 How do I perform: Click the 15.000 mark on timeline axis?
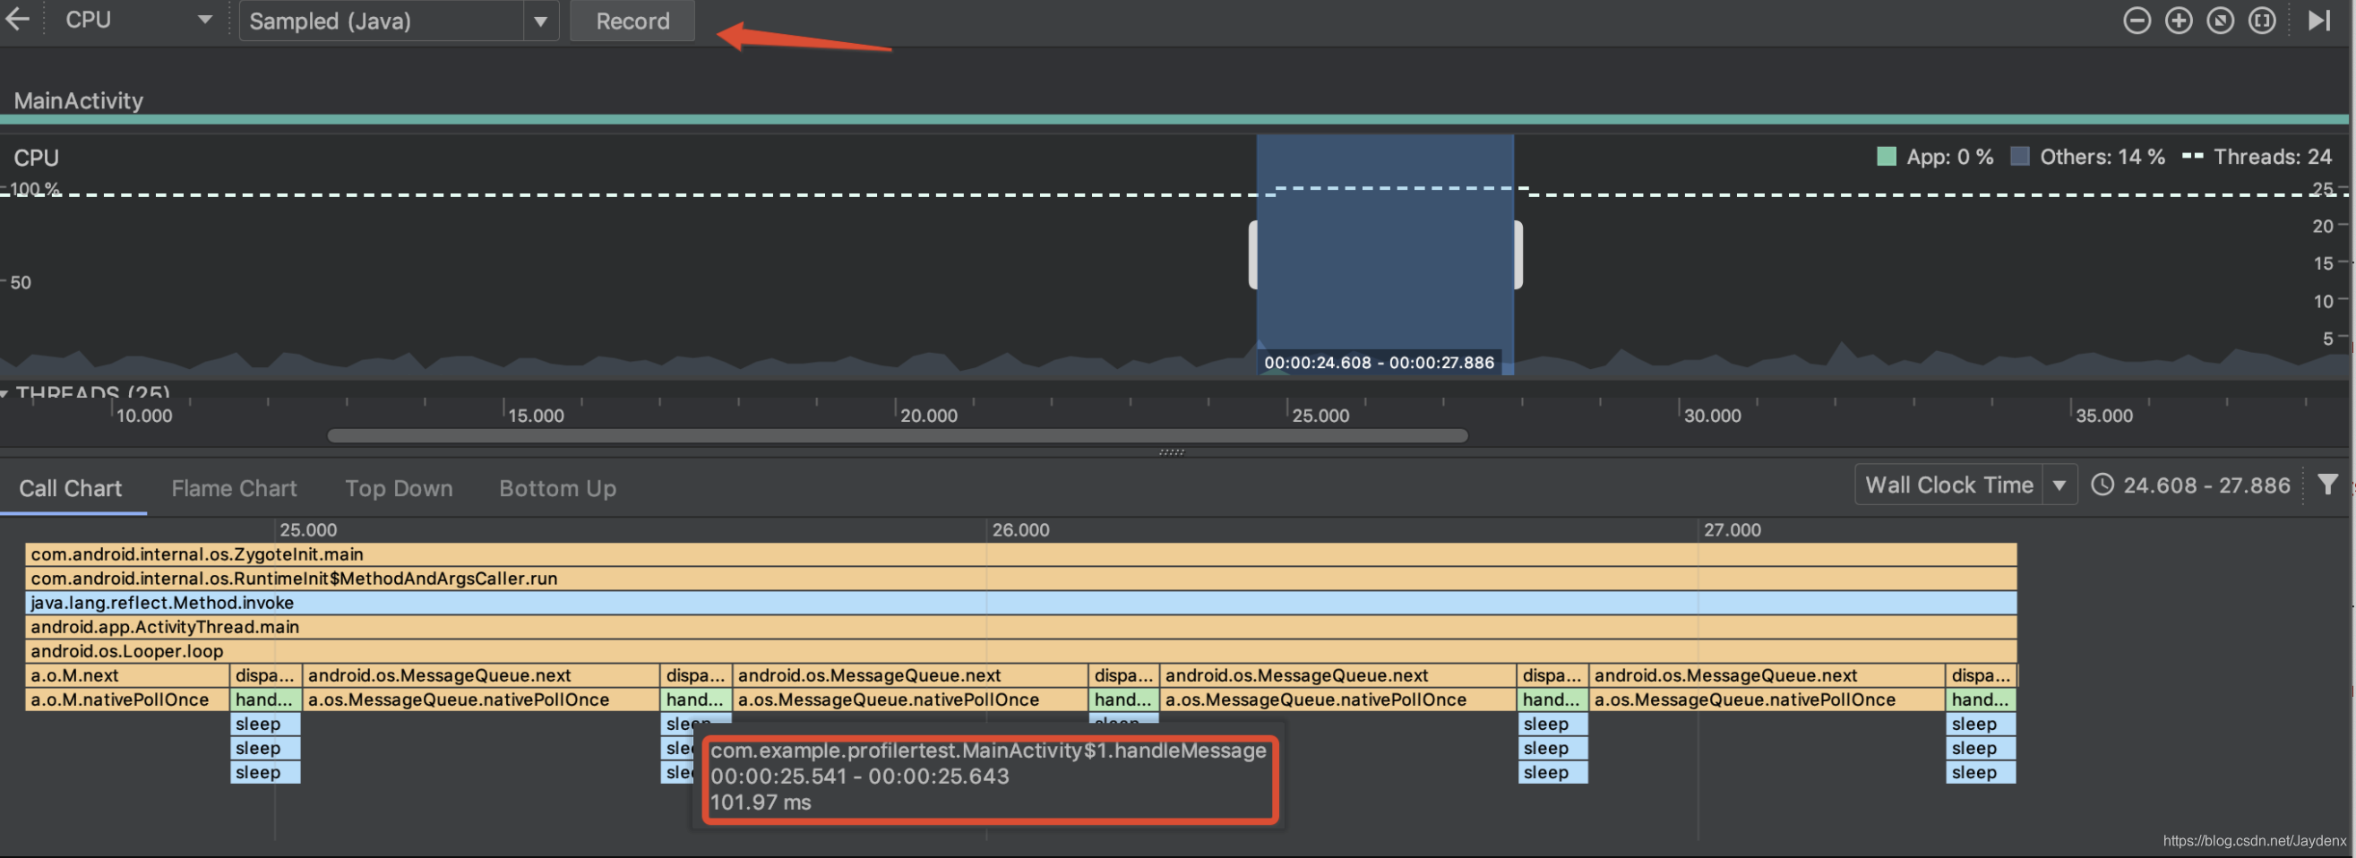(535, 416)
